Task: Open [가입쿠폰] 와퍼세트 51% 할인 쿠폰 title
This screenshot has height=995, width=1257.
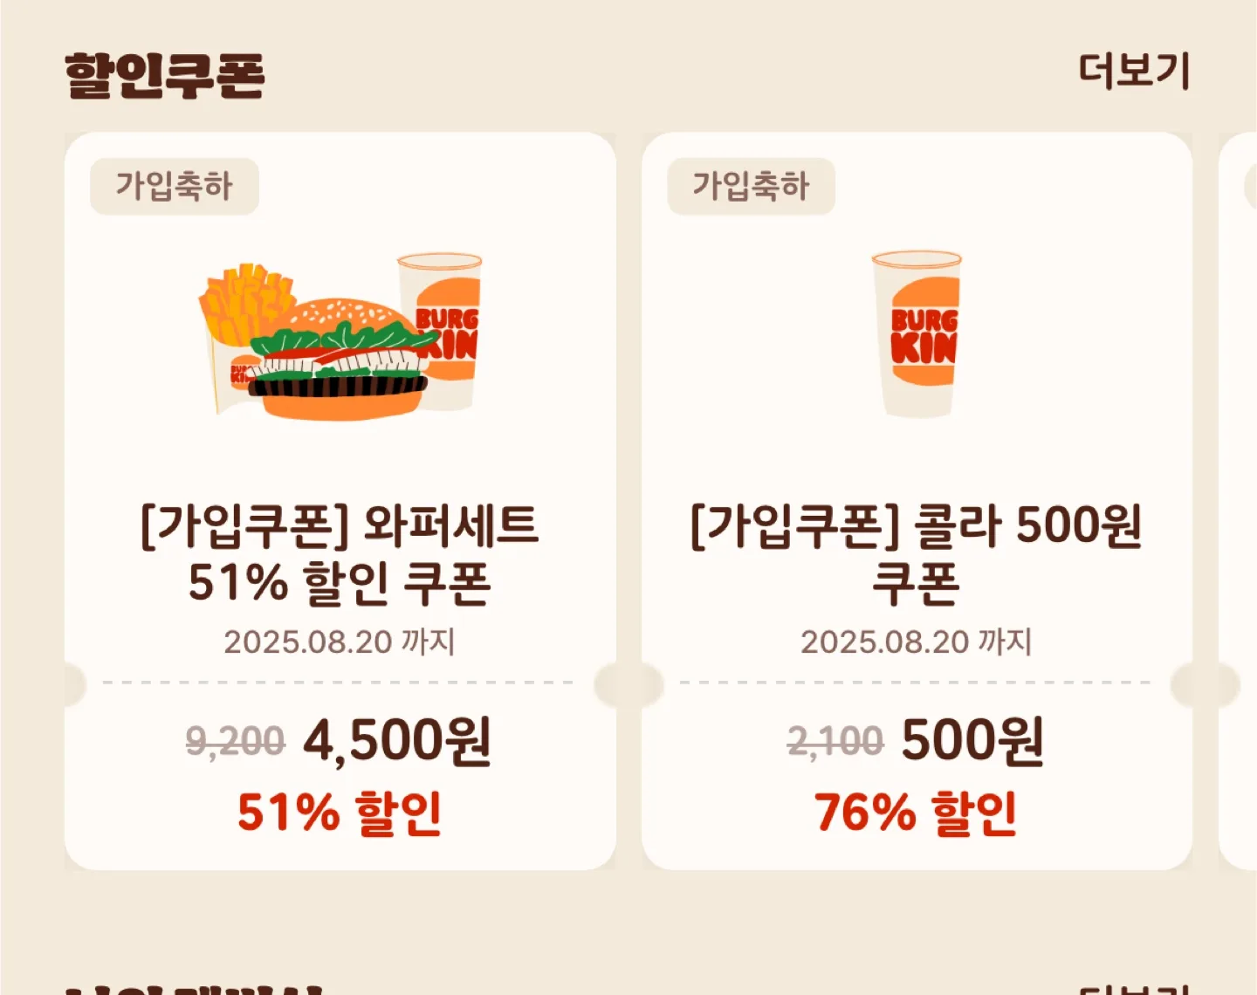Action: tap(340, 554)
